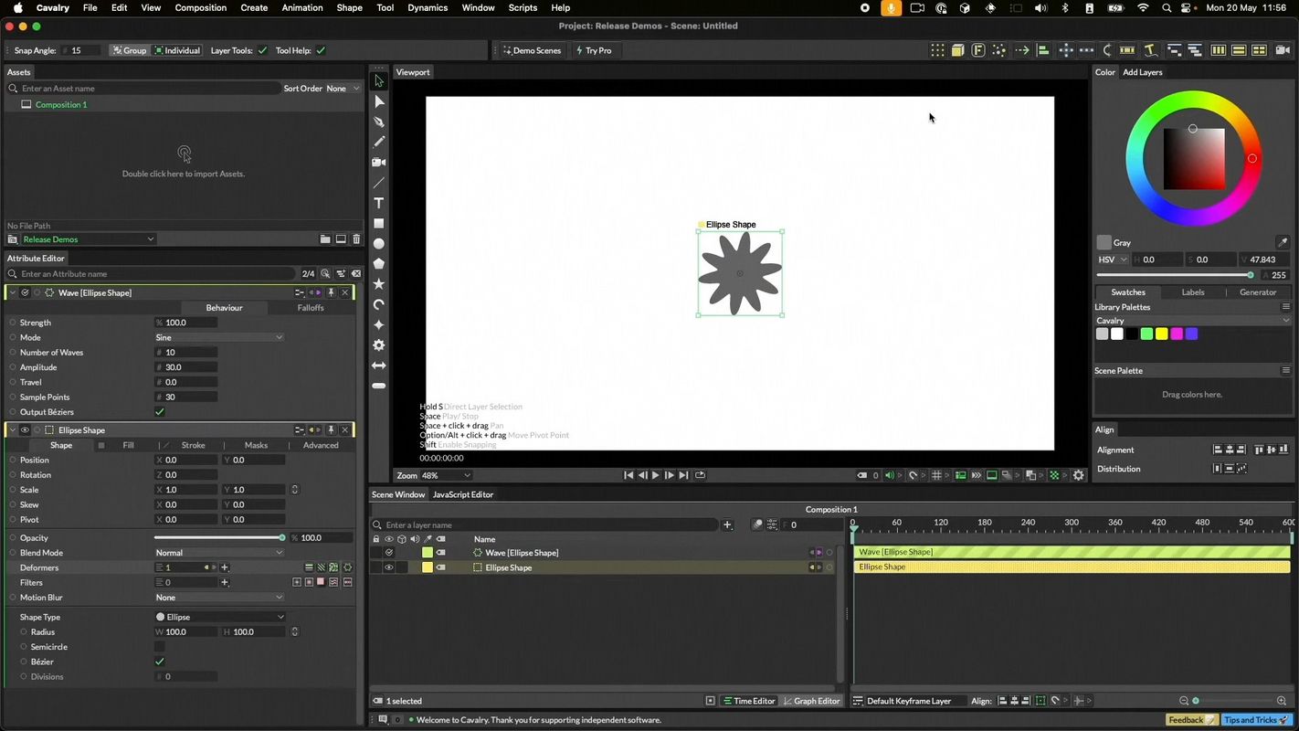Select the four-point sparkle shape tool

[x=379, y=325]
